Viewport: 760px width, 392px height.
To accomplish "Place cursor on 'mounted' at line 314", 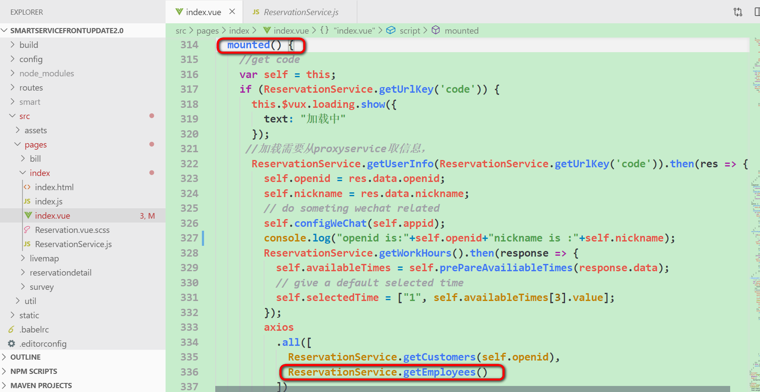I will click(x=249, y=45).
